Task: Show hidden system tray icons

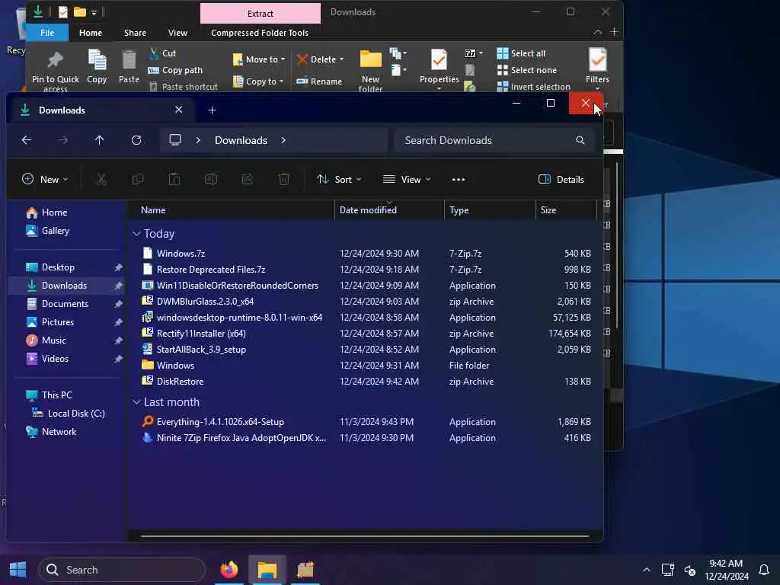Action: click(646, 570)
